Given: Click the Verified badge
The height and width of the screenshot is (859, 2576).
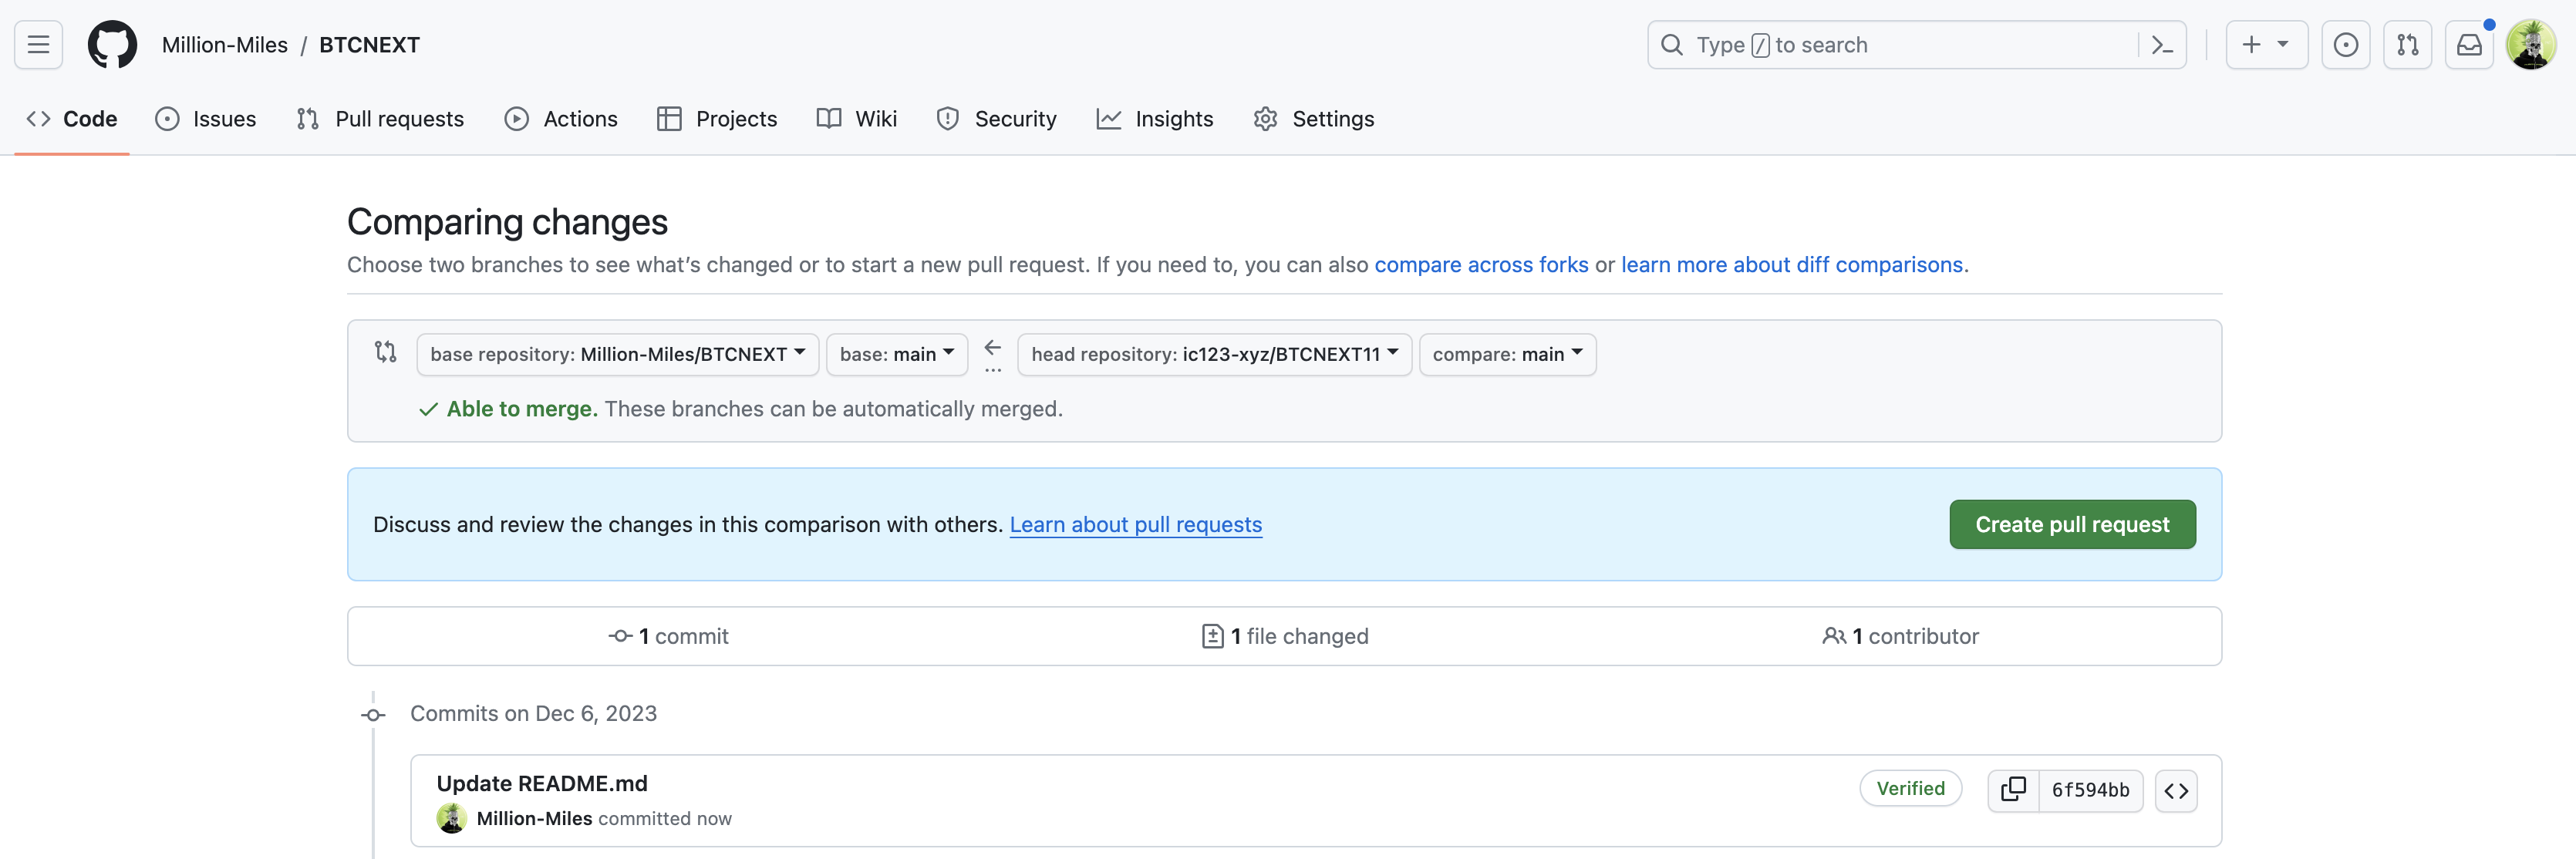Looking at the screenshot, I should pyautogui.click(x=1910, y=789).
